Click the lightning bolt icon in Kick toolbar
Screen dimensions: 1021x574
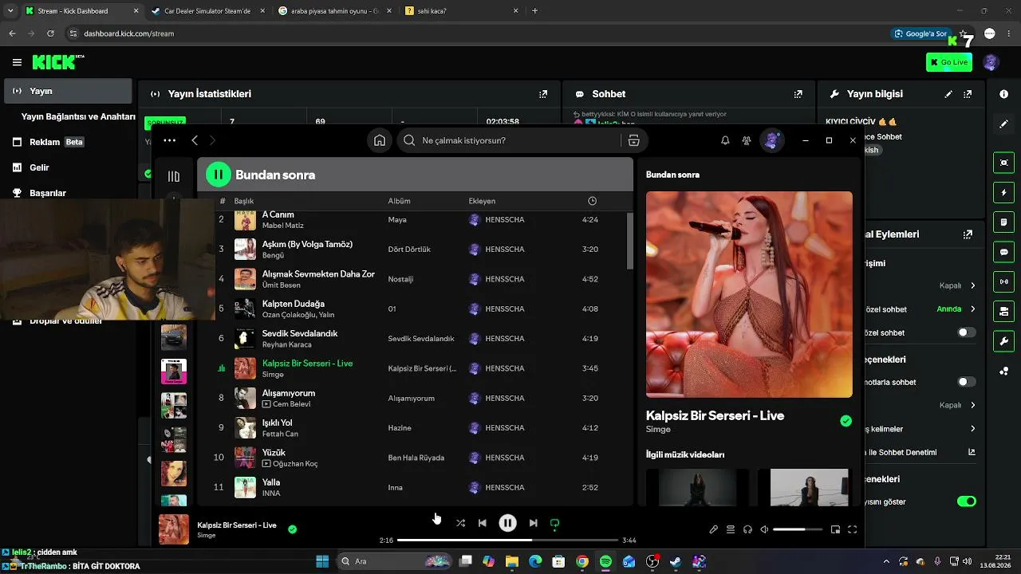[x=1003, y=193]
